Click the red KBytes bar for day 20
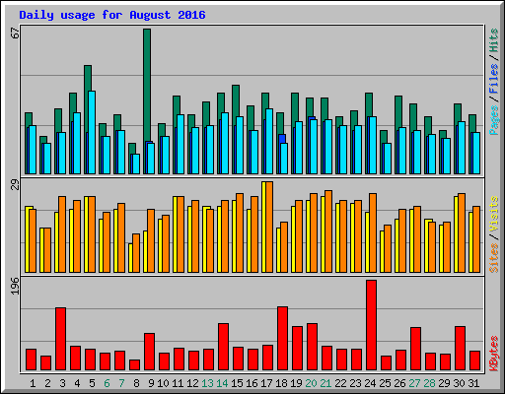Screen dimensions: 505x394 pyautogui.click(x=312, y=347)
